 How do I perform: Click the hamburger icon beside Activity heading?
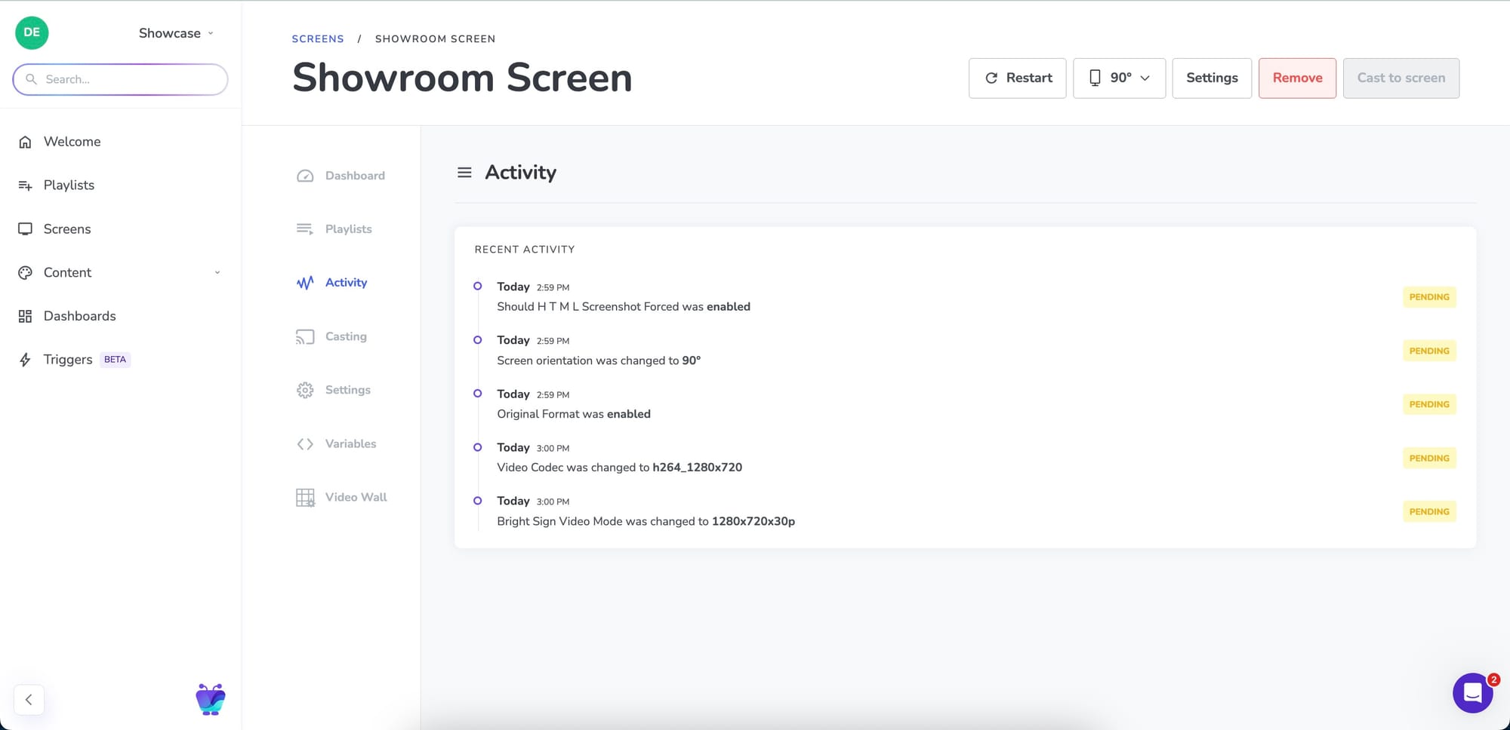coord(464,173)
